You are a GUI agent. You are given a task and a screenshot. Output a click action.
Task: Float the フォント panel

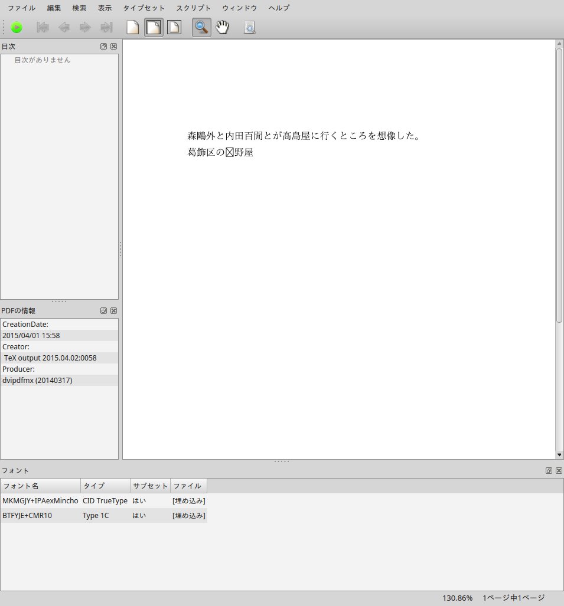pyautogui.click(x=549, y=471)
